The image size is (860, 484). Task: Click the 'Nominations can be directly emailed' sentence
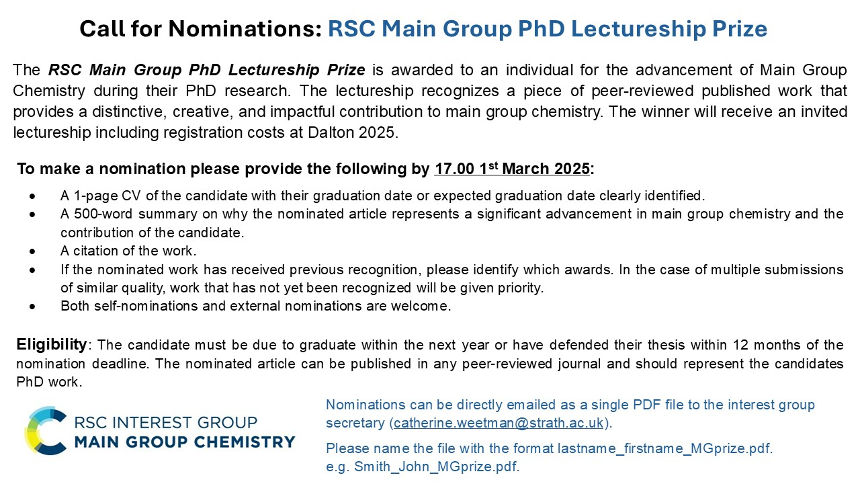pos(570,405)
